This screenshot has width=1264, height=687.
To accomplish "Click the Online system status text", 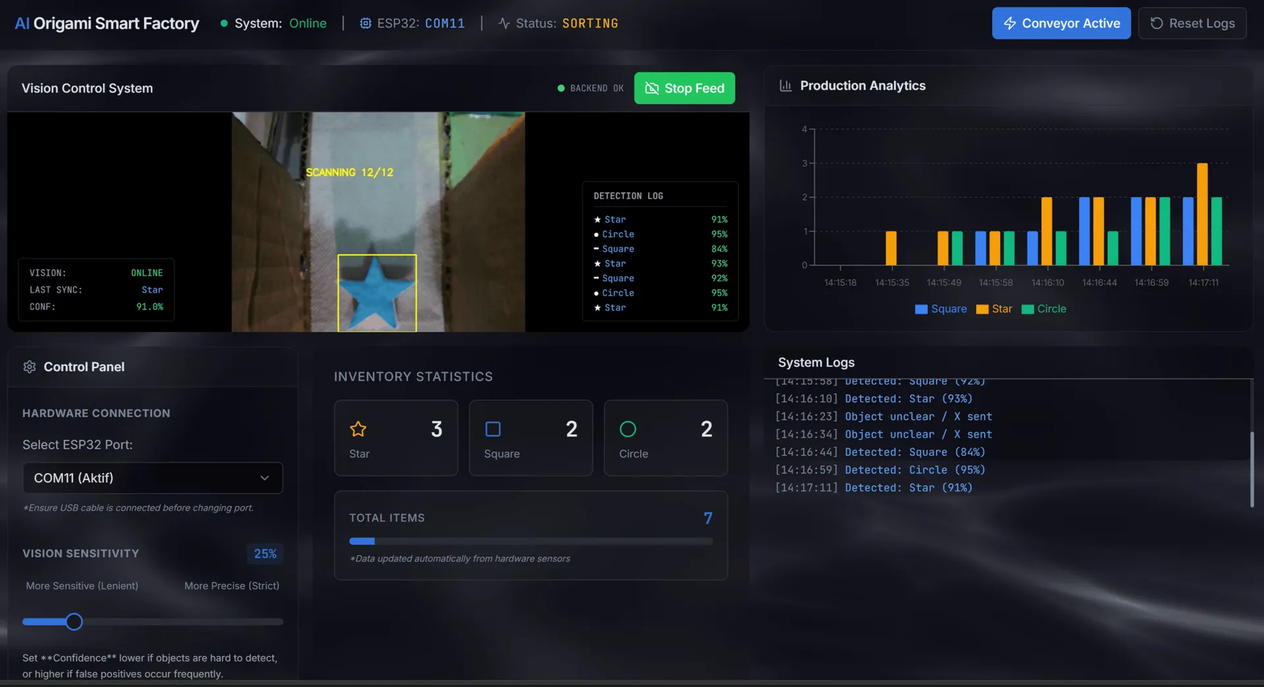I will click(x=308, y=23).
